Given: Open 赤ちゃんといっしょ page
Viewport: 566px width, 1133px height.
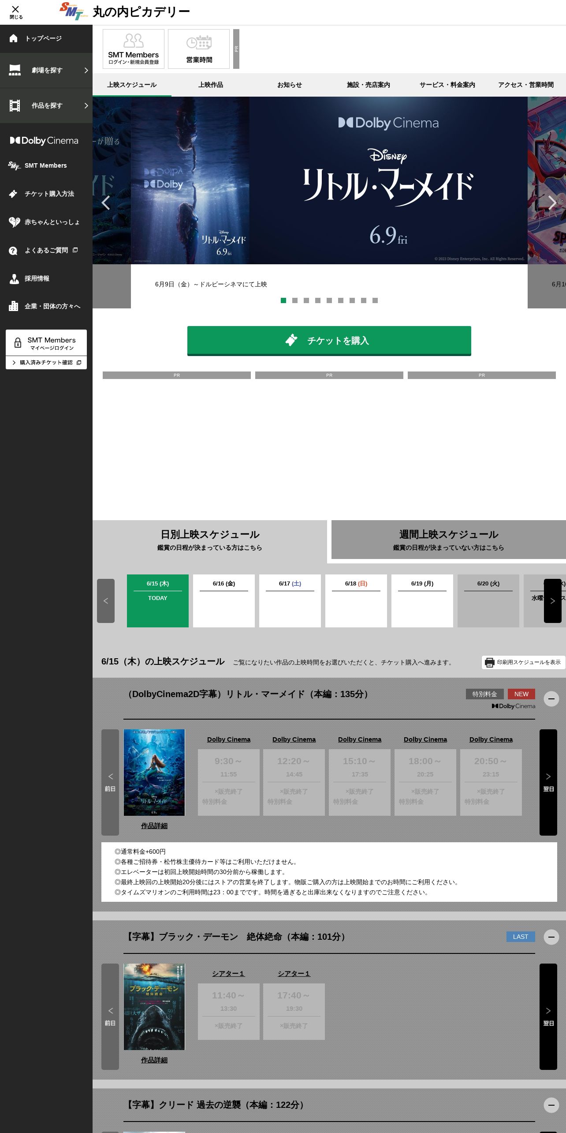Looking at the screenshot, I should (x=46, y=222).
